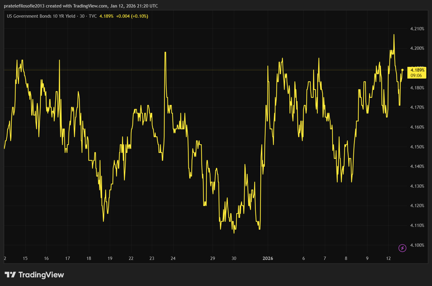Click the 4.130% price axis label
This screenshot has width=432, height=286.
pos(417,186)
